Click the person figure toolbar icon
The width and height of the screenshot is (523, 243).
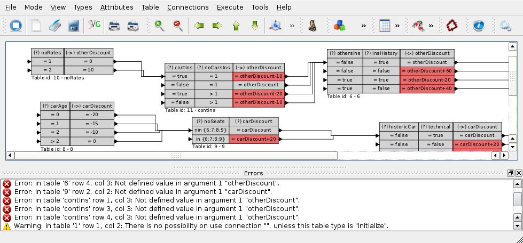click(313, 26)
